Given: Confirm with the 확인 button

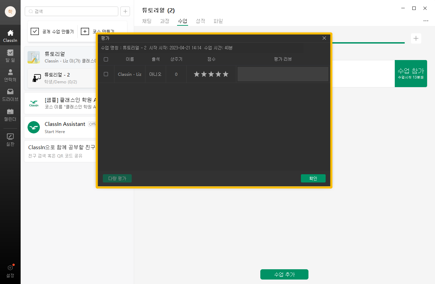Looking at the screenshot, I should (313, 178).
